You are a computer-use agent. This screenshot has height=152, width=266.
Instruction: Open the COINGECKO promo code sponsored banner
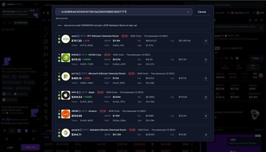pos(133,25)
